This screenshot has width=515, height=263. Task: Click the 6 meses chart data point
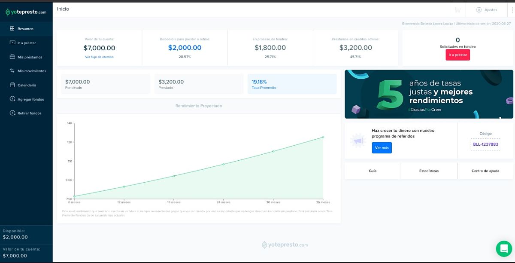(74, 196)
